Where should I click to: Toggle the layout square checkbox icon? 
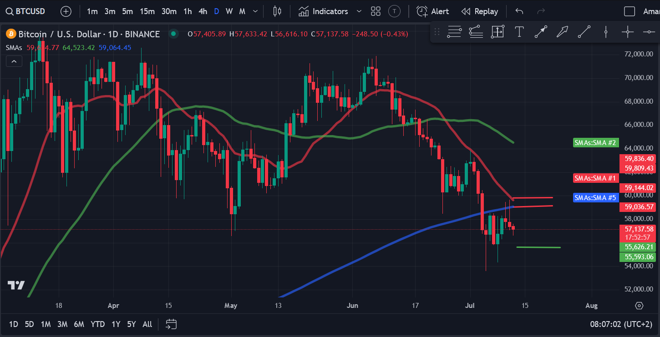pos(630,11)
